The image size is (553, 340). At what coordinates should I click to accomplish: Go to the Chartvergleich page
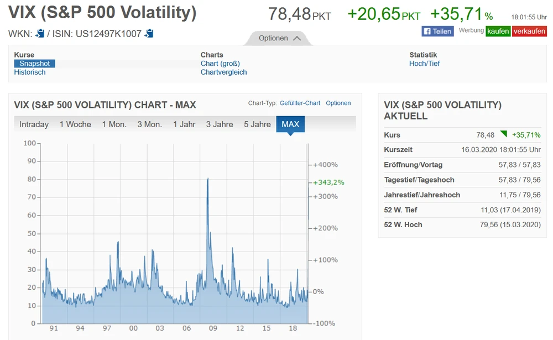click(x=223, y=72)
